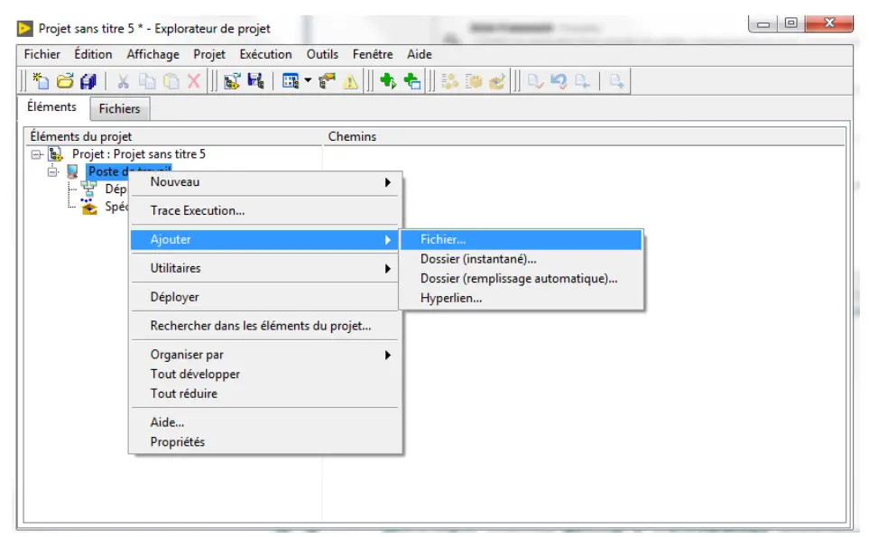The height and width of the screenshot is (537, 869).
Task: Click the Copy toolbar icon
Action: coord(147,81)
